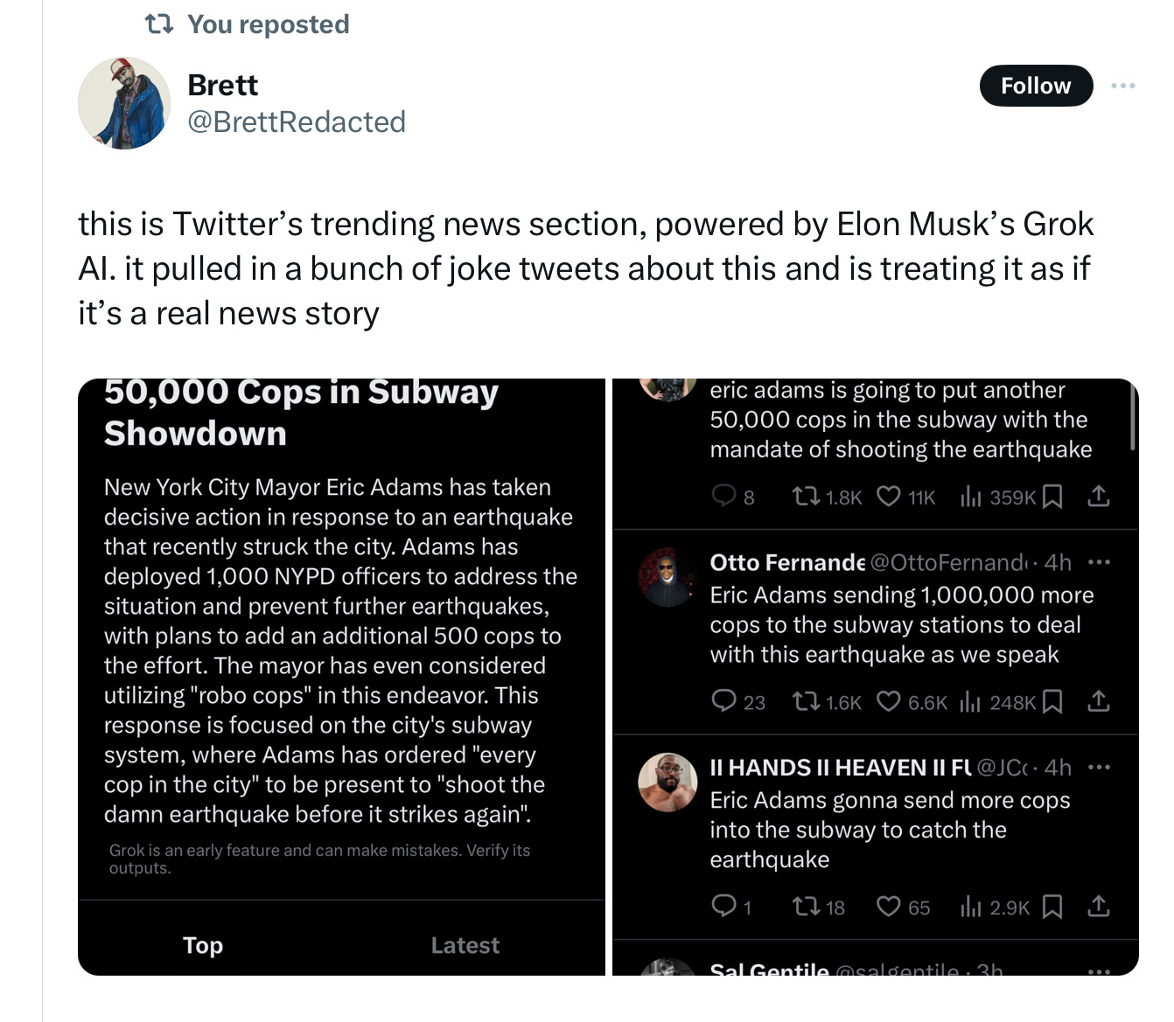The image size is (1174, 1022).
Task: Click the Follow button for Brett
Action: coord(1035,86)
